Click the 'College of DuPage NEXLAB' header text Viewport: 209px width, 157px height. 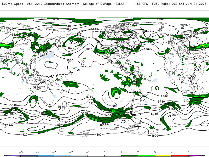pos(104,4)
